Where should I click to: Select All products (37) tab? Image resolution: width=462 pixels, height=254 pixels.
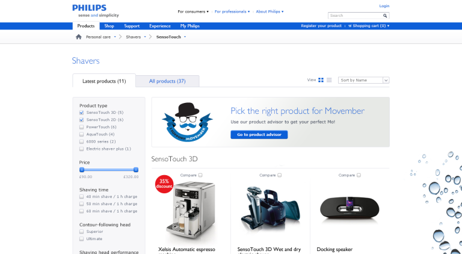(167, 81)
